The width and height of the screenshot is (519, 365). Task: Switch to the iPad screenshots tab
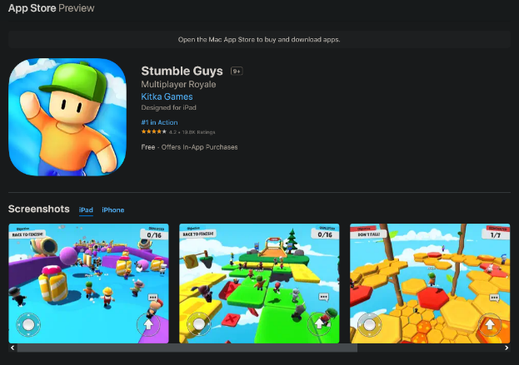86,210
